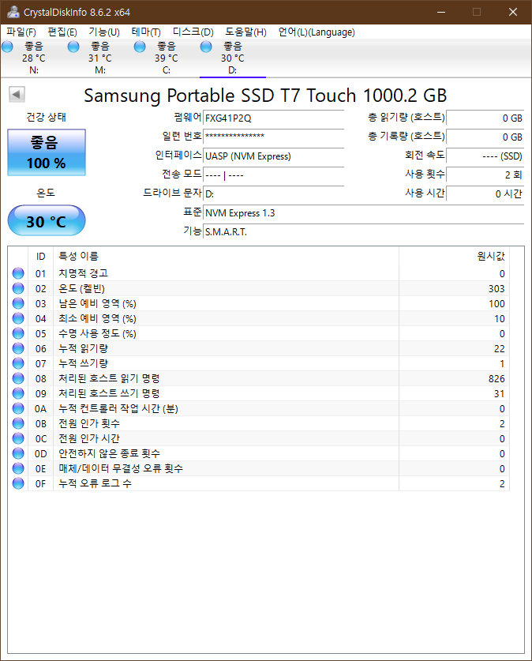Select the N: disk tab at 28 °C
The width and height of the screenshot is (532, 661).
click(x=34, y=58)
